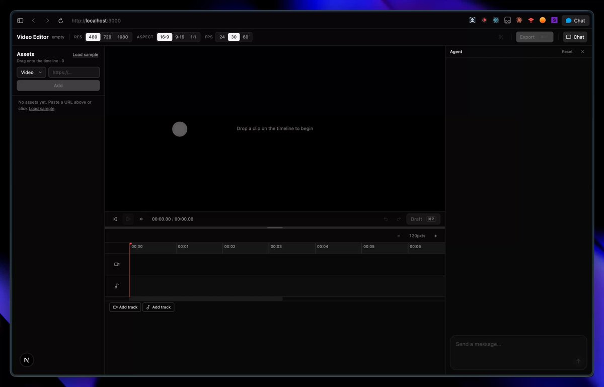Screen dimensions: 604x387
Task: Open the Chat panel from the editor toolbar
Action: point(575,37)
